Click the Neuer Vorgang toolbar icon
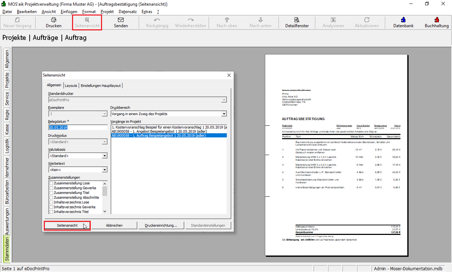 (x=17, y=20)
